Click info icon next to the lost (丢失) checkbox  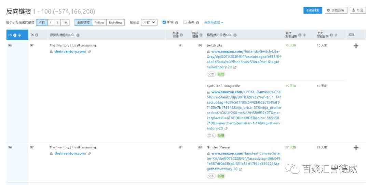pyautogui.click(x=197, y=22)
